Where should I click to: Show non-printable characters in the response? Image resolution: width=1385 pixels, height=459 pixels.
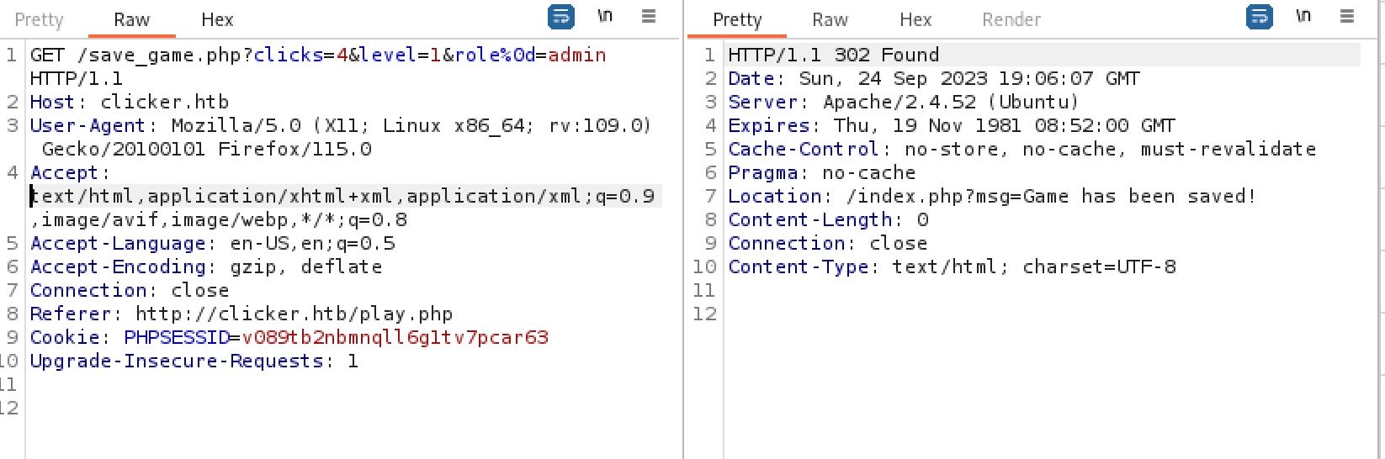(x=1303, y=17)
